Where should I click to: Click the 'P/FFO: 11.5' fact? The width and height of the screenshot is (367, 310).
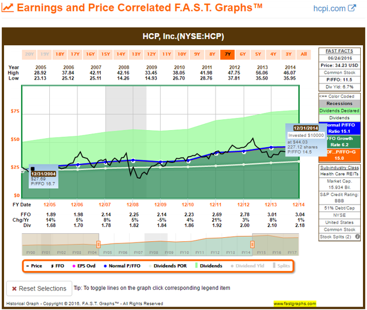click(339, 80)
